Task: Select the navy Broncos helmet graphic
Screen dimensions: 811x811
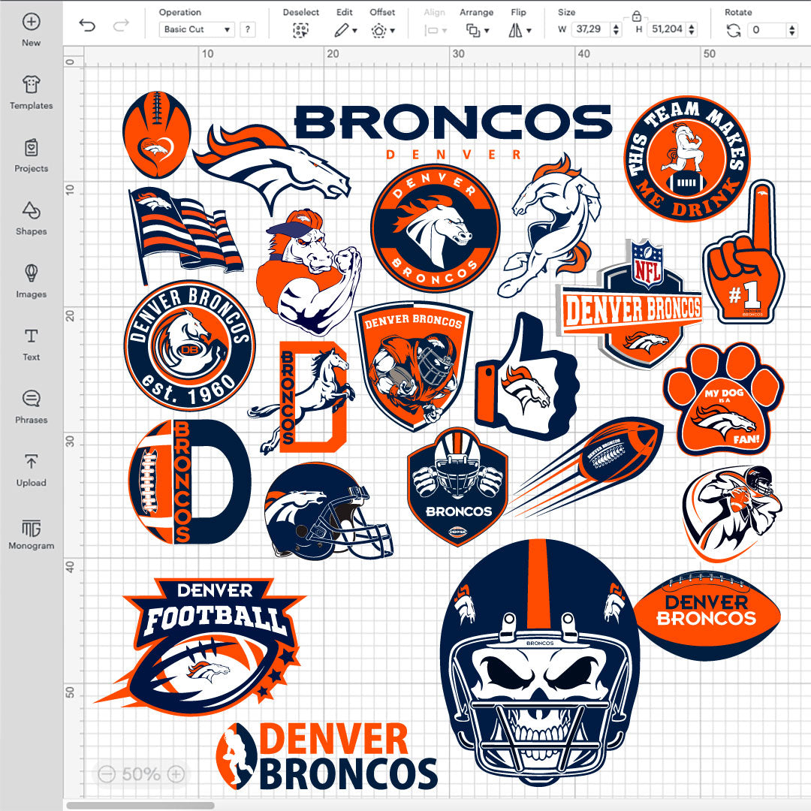Action: 328,511
